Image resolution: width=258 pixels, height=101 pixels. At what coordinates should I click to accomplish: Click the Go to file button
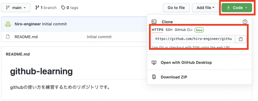click(x=176, y=8)
